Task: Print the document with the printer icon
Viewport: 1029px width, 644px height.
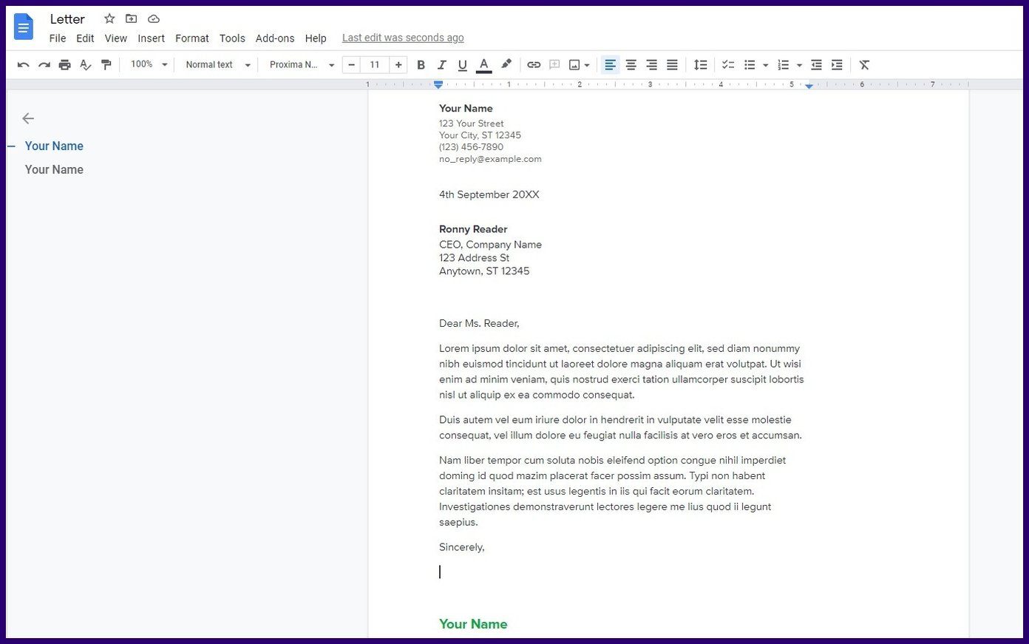Action: click(65, 65)
